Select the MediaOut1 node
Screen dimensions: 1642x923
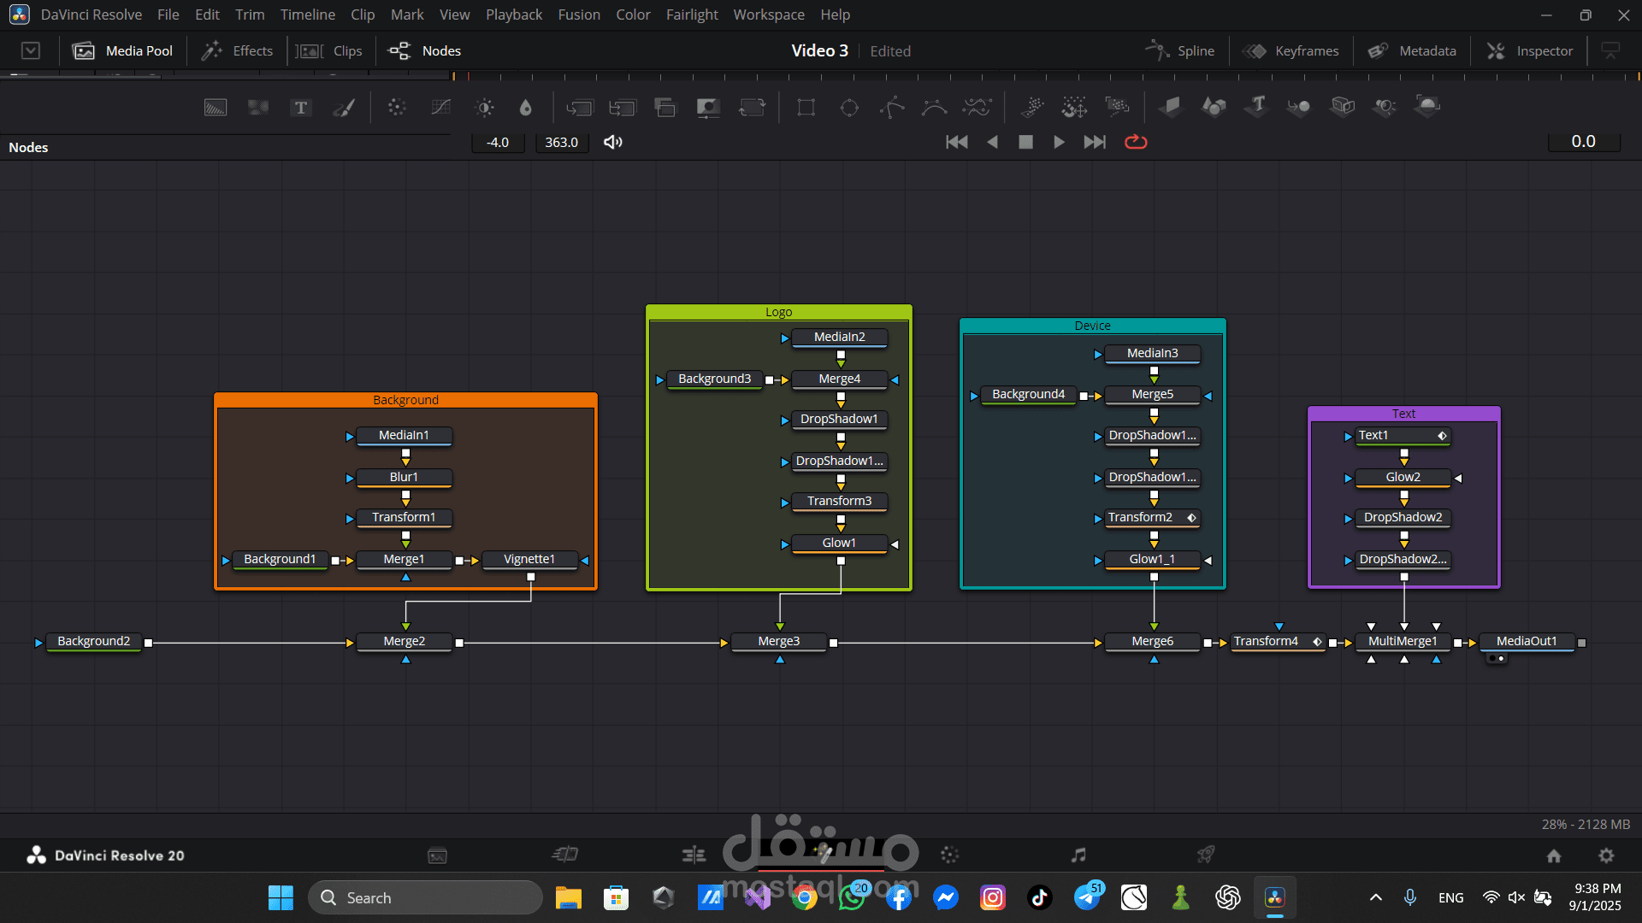click(x=1527, y=642)
